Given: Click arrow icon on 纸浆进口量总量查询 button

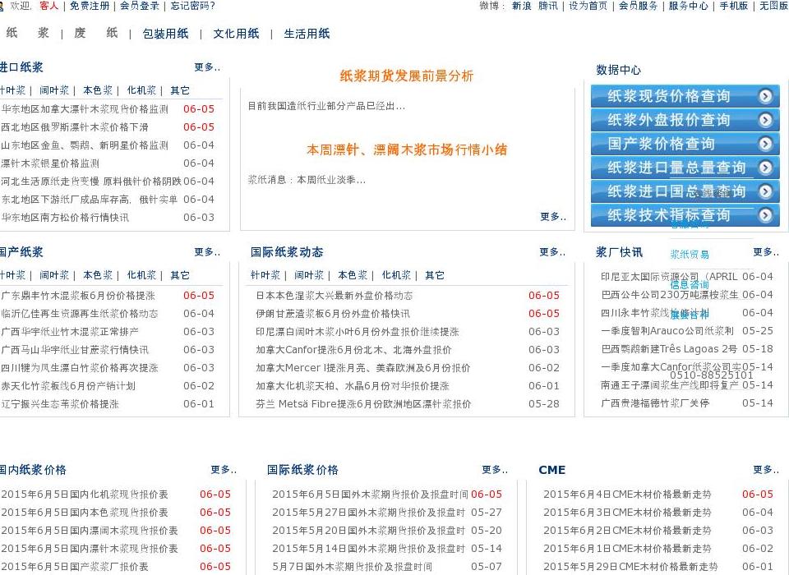Looking at the screenshot, I should point(765,167).
